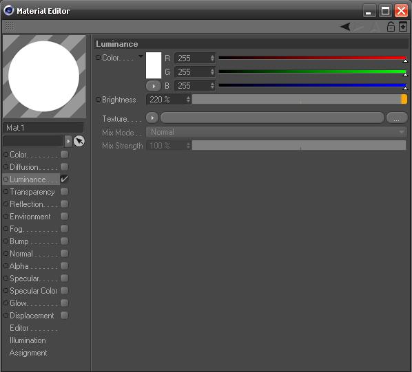Image resolution: width=412 pixels, height=372 pixels.
Task: Click the Brightness stepper arrows
Action: [188, 99]
